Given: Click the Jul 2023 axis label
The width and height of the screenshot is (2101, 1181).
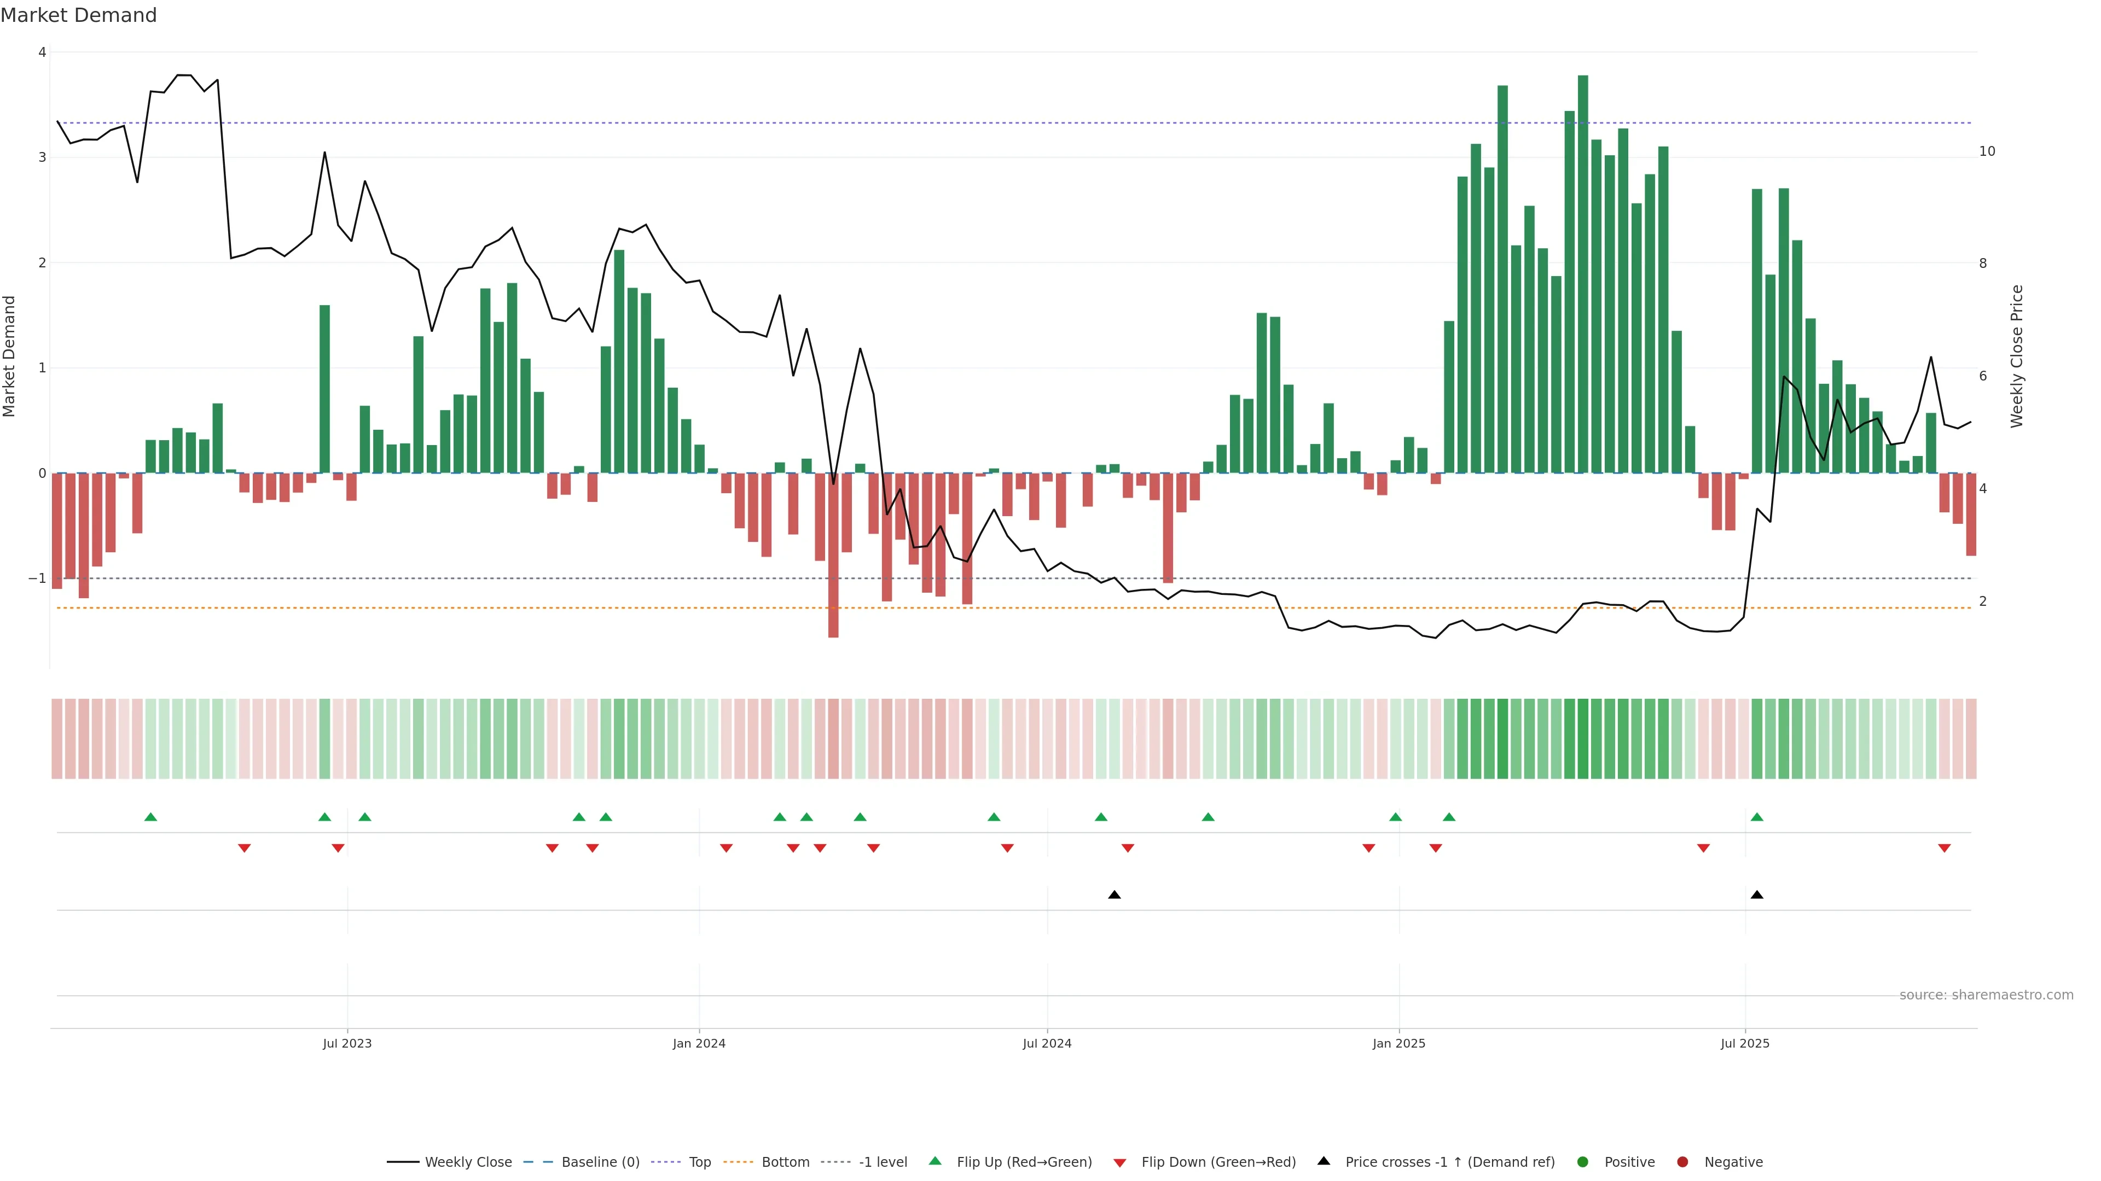Looking at the screenshot, I should 347,1043.
